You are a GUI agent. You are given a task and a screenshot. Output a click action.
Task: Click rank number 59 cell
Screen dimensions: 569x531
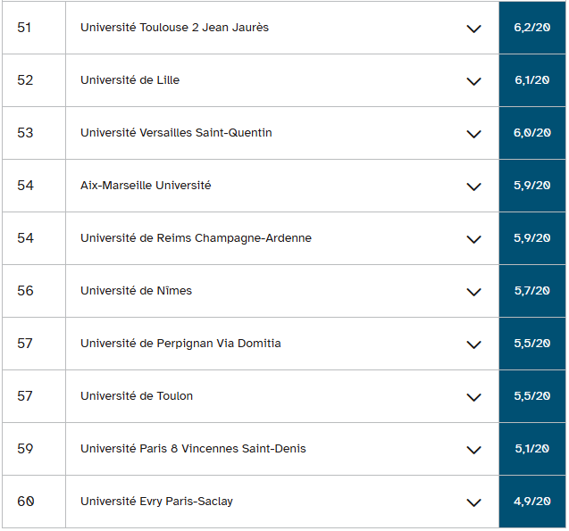tap(25, 449)
